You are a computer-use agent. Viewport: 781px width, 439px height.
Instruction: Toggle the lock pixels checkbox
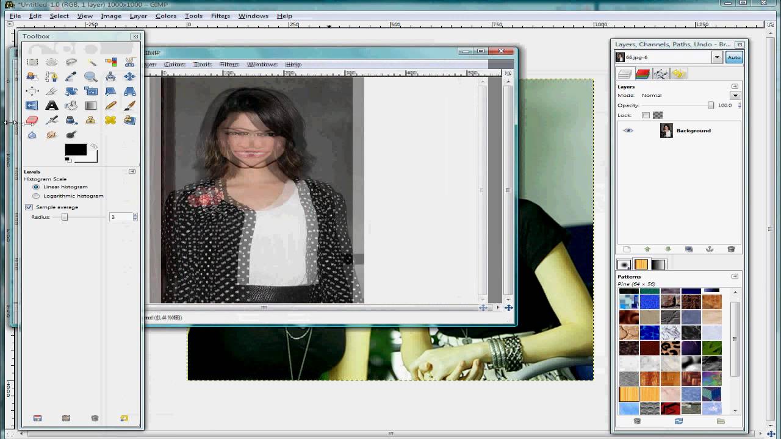point(646,115)
